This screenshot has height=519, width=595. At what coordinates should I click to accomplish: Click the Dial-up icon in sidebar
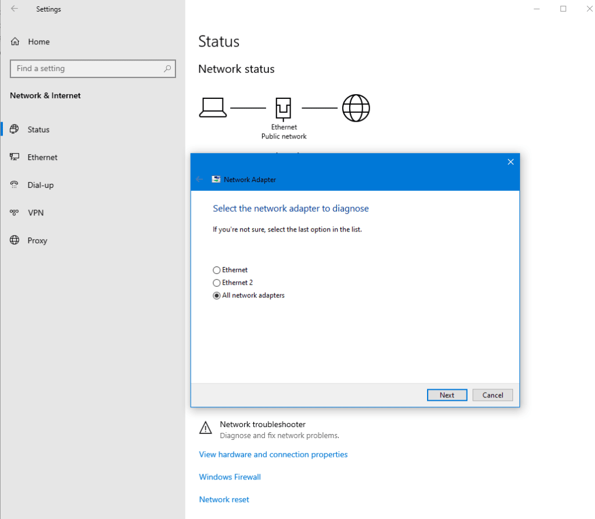pyautogui.click(x=15, y=184)
